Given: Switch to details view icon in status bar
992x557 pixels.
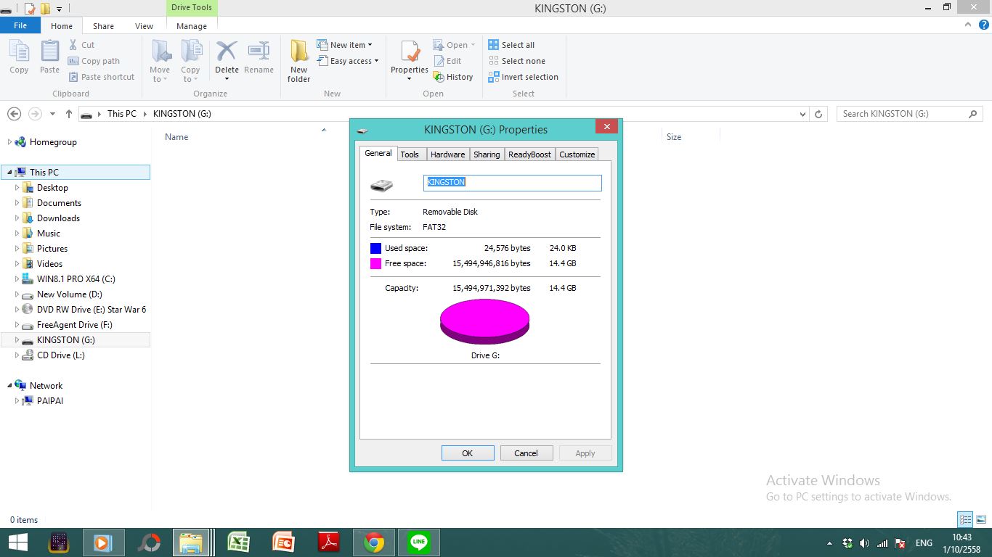Looking at the screenshot, I should tap(965, 519).
